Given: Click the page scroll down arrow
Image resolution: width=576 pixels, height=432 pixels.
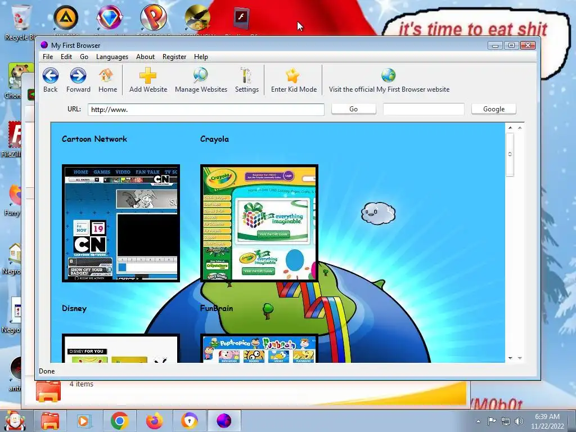Looking at the screenshot, I should click(x=510, y=358).
